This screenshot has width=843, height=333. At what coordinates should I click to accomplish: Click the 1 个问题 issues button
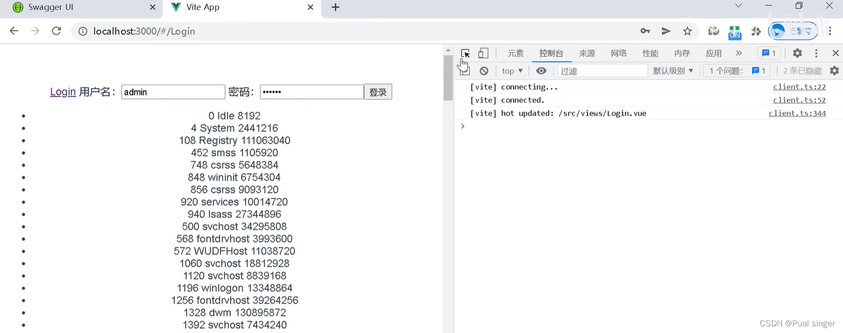click(x=736, y=71)
